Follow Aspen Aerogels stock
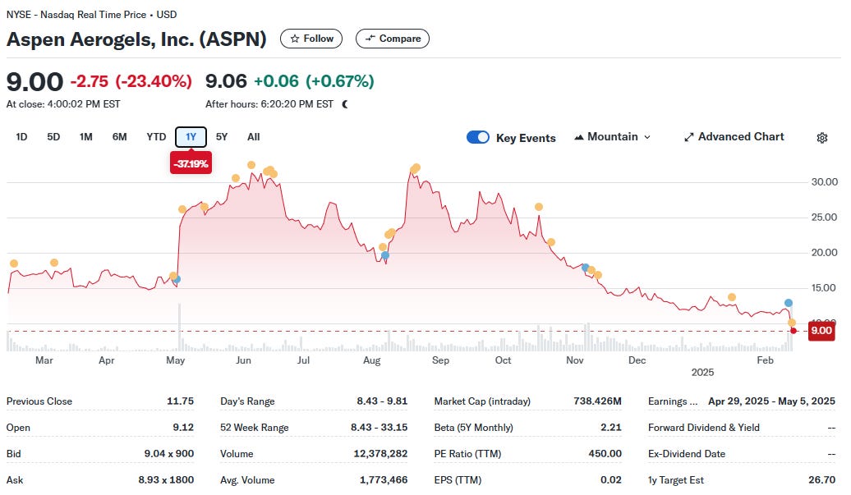 311,39
